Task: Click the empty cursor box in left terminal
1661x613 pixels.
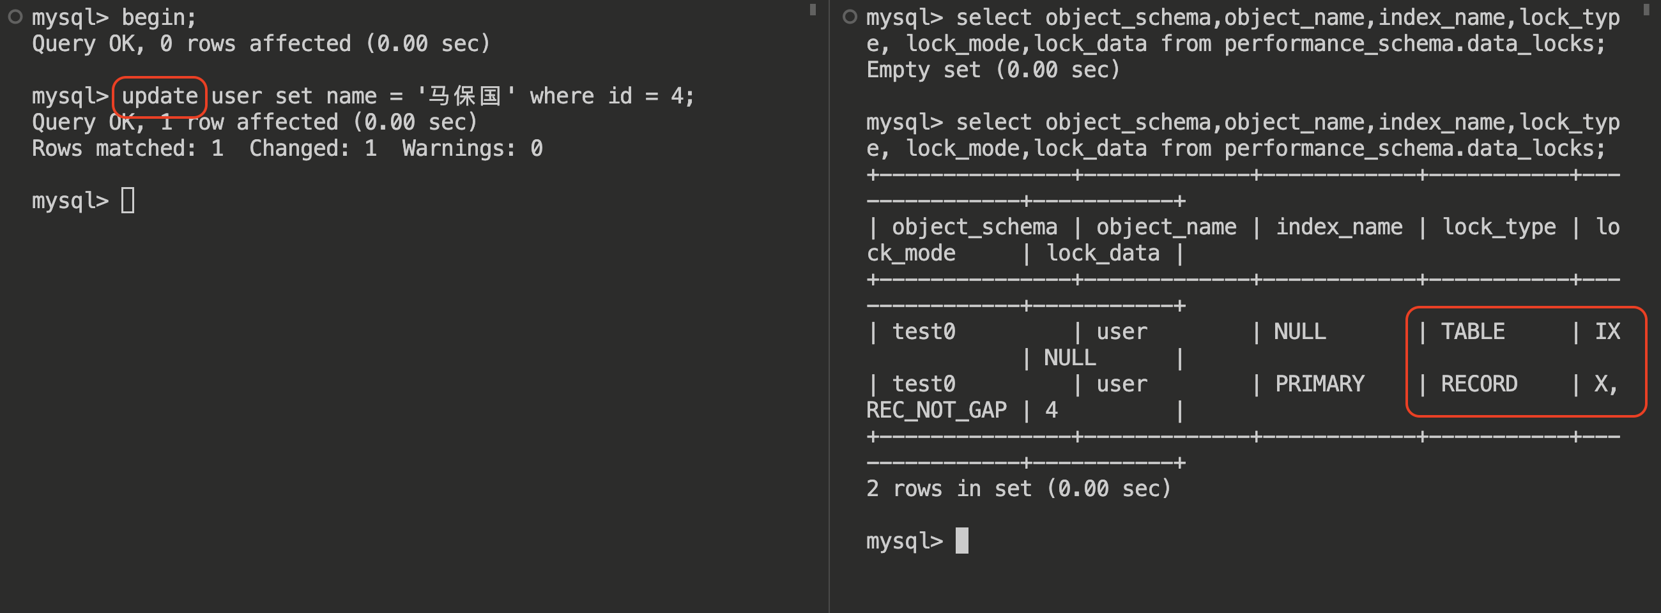Action: tap(128, 201)
